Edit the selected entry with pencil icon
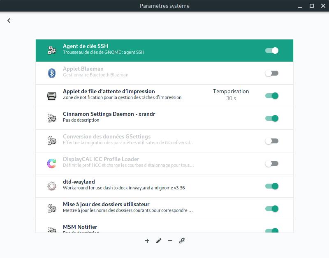The width and height of the screenshot is (329, 258). coord(159,241)
